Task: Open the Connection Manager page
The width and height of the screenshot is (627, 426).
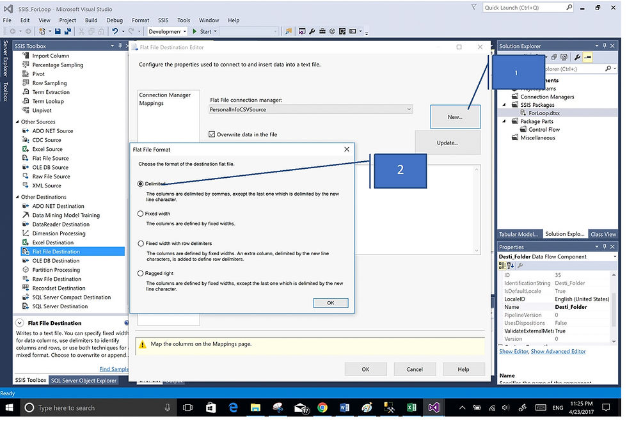Action: pos(165,95)
